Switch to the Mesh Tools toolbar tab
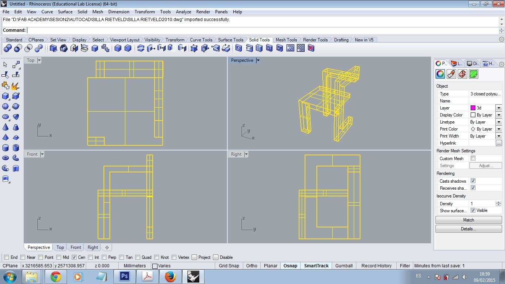 click(286, 40)
